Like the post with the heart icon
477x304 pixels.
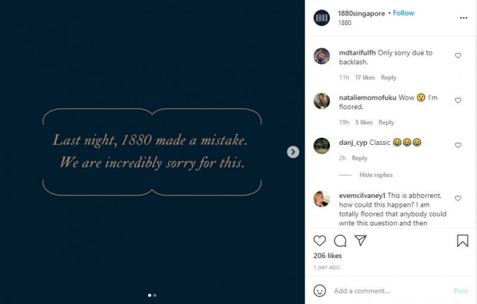click(x=320, y=240)
